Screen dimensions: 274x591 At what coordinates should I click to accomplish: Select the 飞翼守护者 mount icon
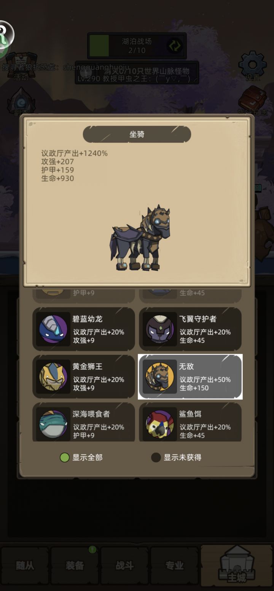160,329
